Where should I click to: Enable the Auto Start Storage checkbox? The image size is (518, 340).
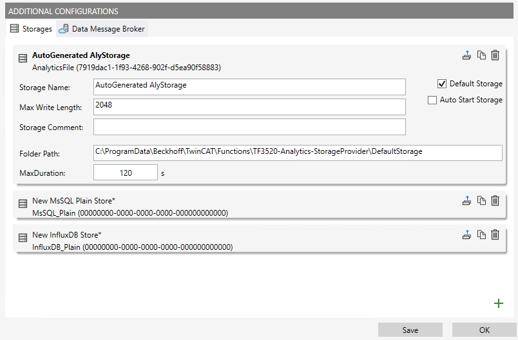[432, 100]
